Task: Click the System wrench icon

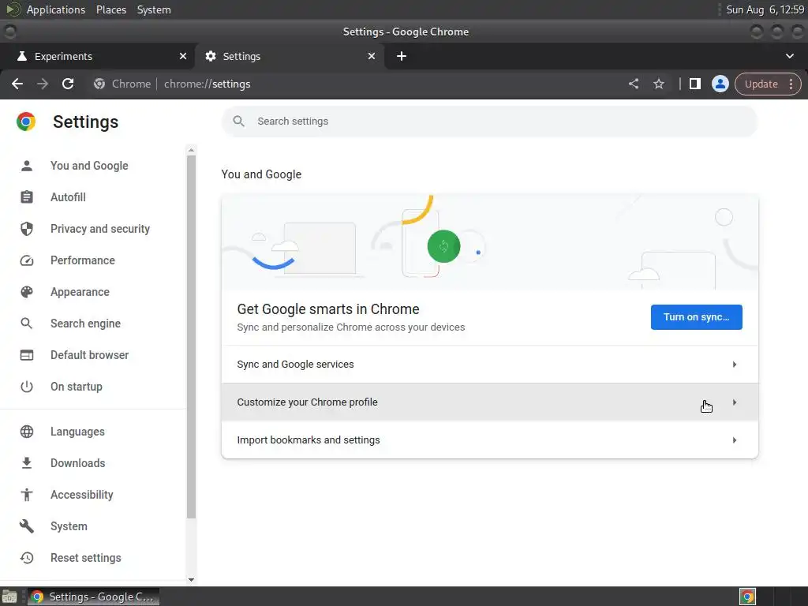Action: pyautogui.click(x=27, y=526)
